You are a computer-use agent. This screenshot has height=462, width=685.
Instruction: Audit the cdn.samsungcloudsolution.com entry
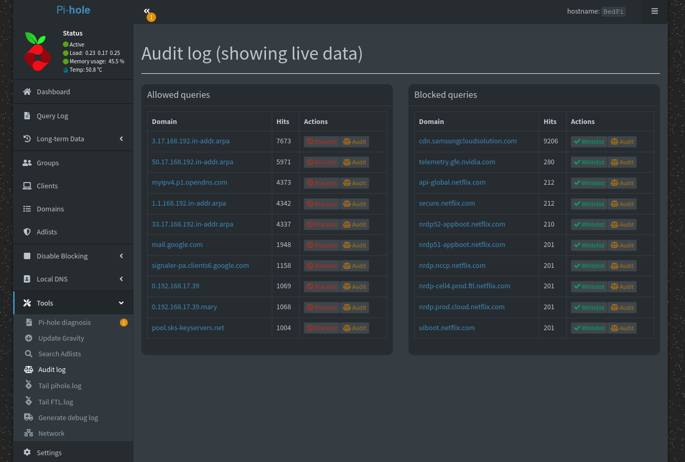click(x=622, y=142)
